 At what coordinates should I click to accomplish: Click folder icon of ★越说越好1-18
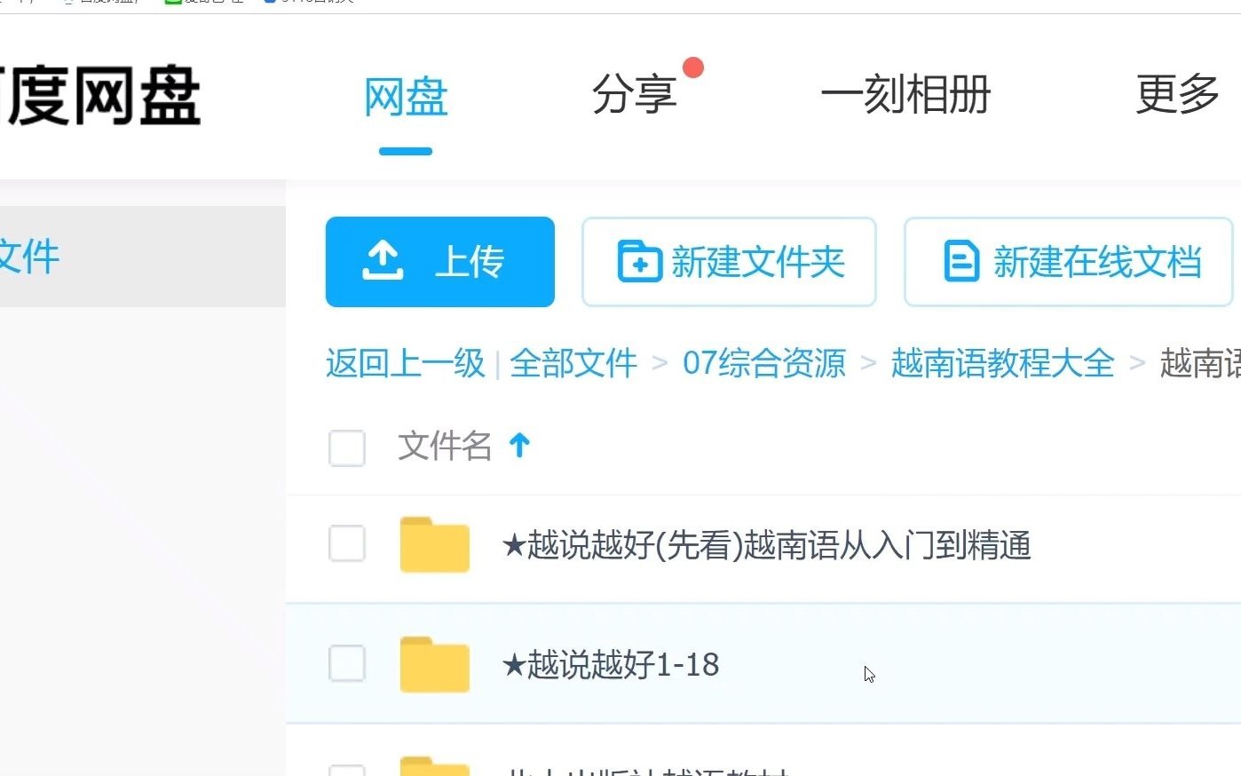[x=434, y=664]
